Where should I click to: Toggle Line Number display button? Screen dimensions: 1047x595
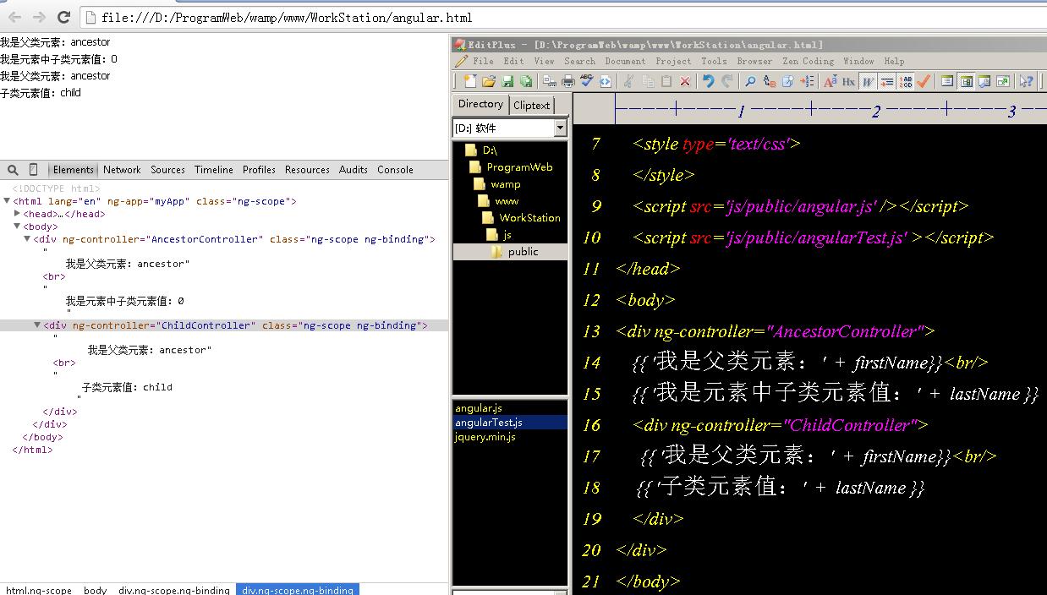pos(906,81)
